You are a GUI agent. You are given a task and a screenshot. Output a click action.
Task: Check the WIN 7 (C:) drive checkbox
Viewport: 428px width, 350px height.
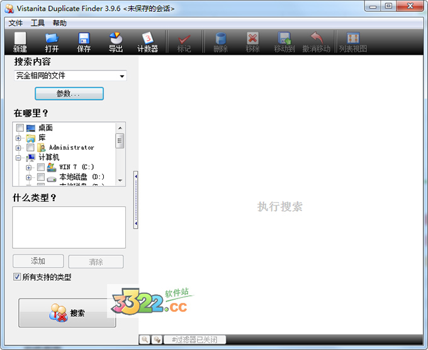[x=41, y=167]
